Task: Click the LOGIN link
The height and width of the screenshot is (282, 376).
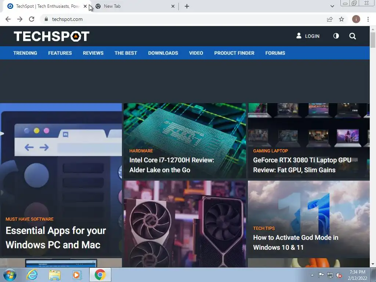Action: pos(312,36)
